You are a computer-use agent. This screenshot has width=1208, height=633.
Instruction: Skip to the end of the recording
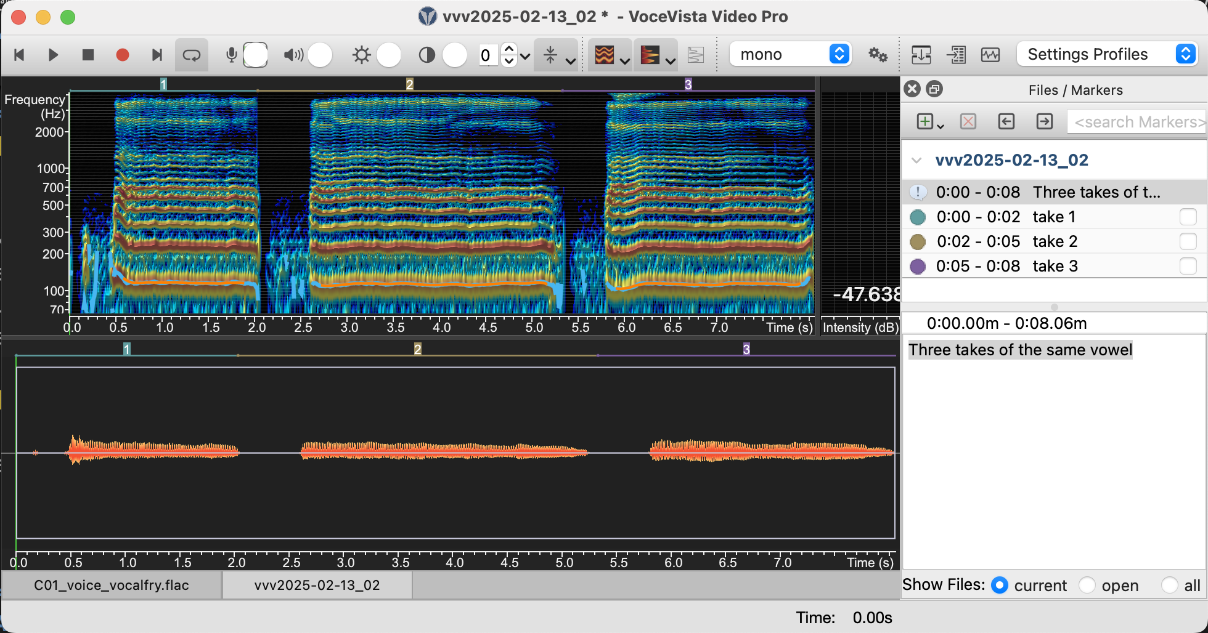[157, 55]
